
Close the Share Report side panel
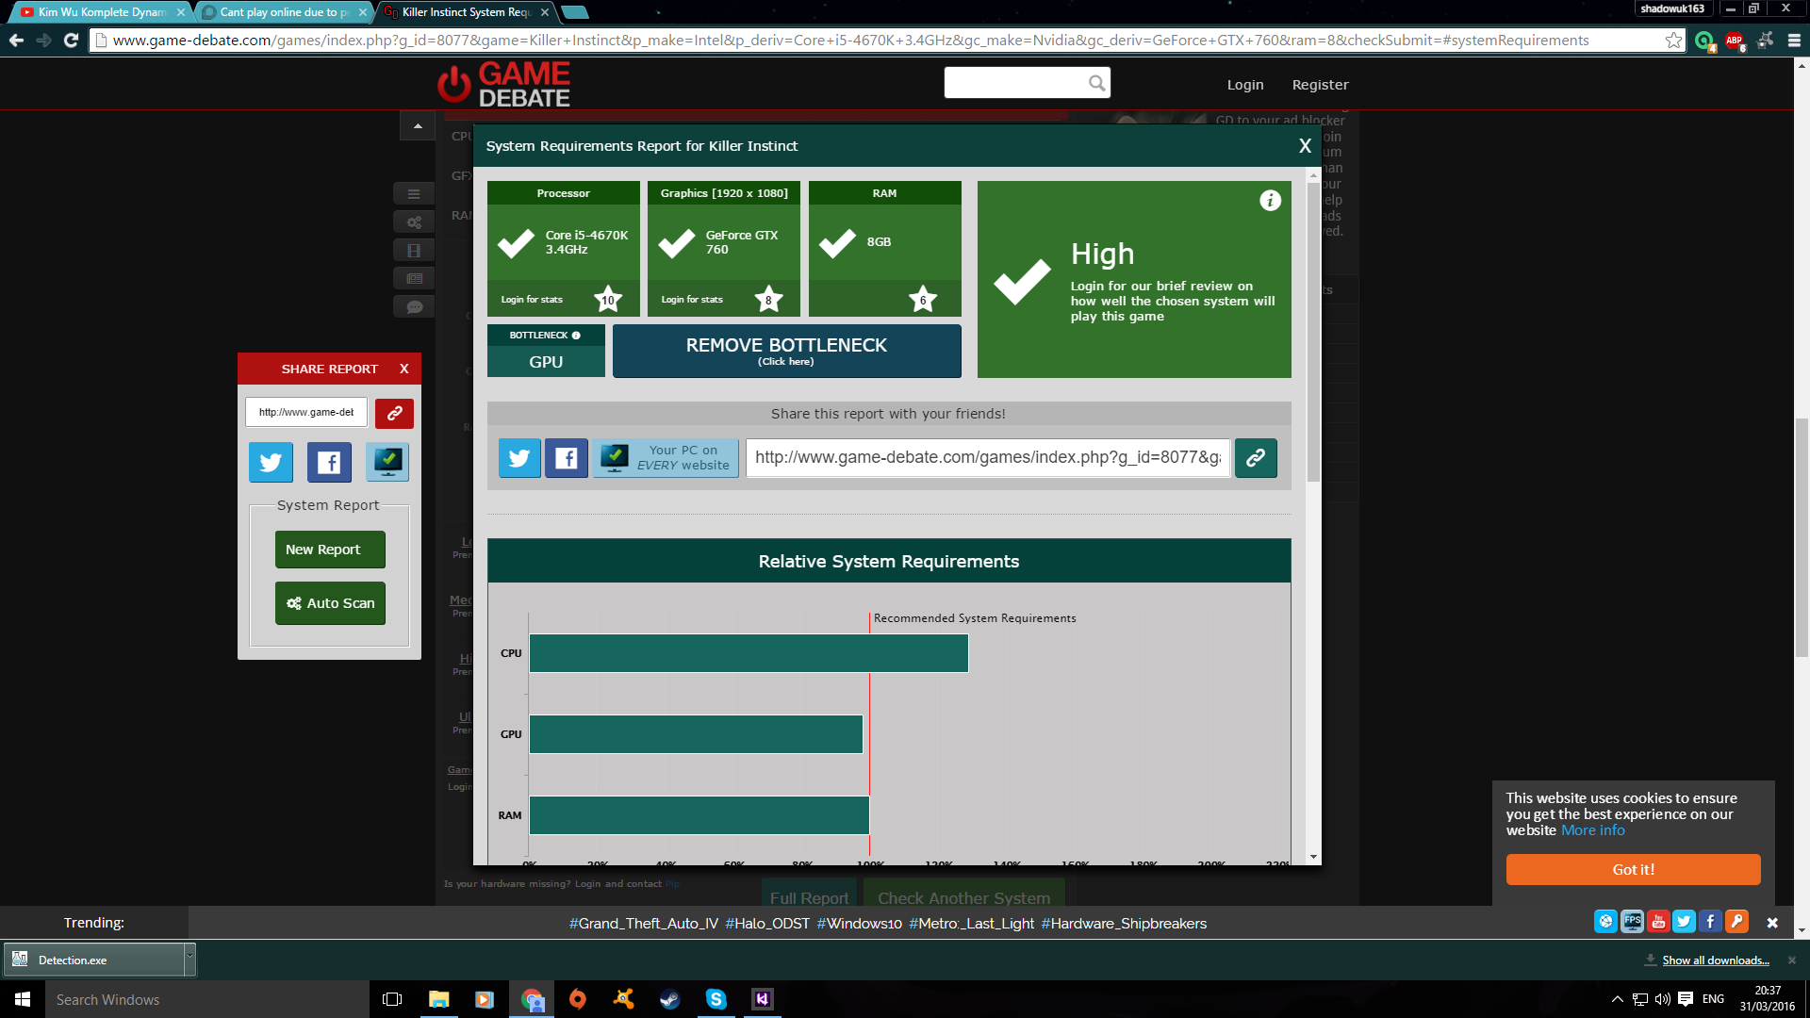404,369
